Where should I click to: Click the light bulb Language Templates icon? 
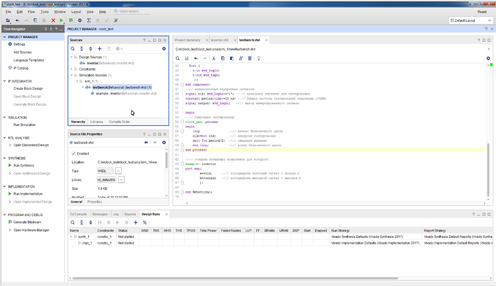click(x=259, y=58)
